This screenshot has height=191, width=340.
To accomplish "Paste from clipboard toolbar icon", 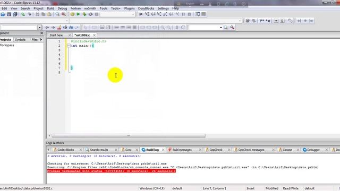I will (49, 14).
